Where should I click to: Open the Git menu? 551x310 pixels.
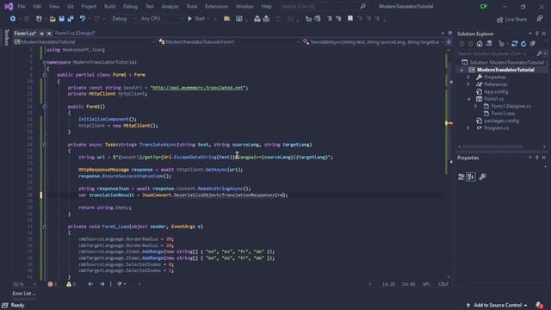click(x=71, y=6)
